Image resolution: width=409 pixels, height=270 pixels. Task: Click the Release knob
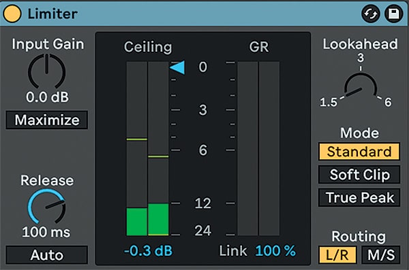pyautogui.click(x=46, y=206)
